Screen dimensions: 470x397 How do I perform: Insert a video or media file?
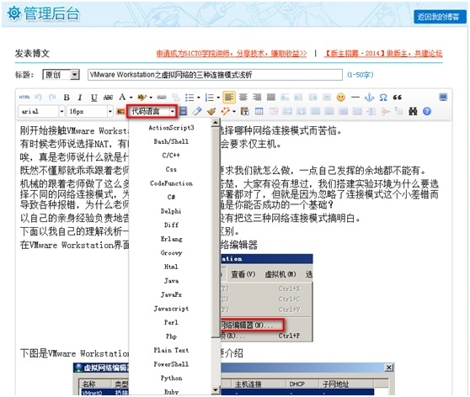[183, 111]
